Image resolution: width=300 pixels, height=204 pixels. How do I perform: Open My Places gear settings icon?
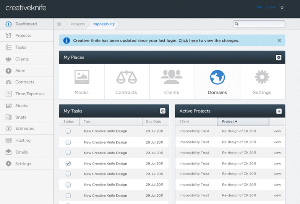279,57
